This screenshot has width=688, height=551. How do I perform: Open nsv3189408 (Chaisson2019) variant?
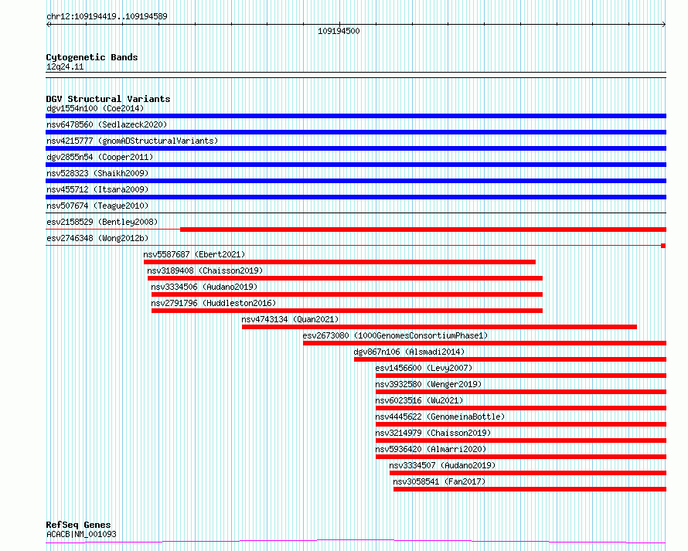coord(205,270)
